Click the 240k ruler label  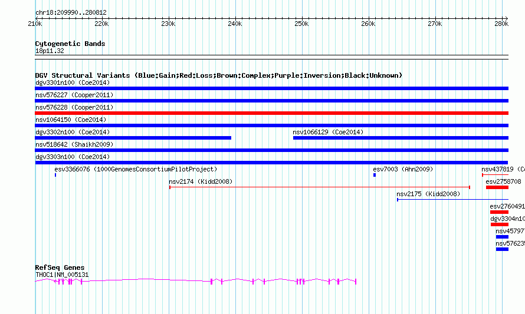(x=235, y=24)
